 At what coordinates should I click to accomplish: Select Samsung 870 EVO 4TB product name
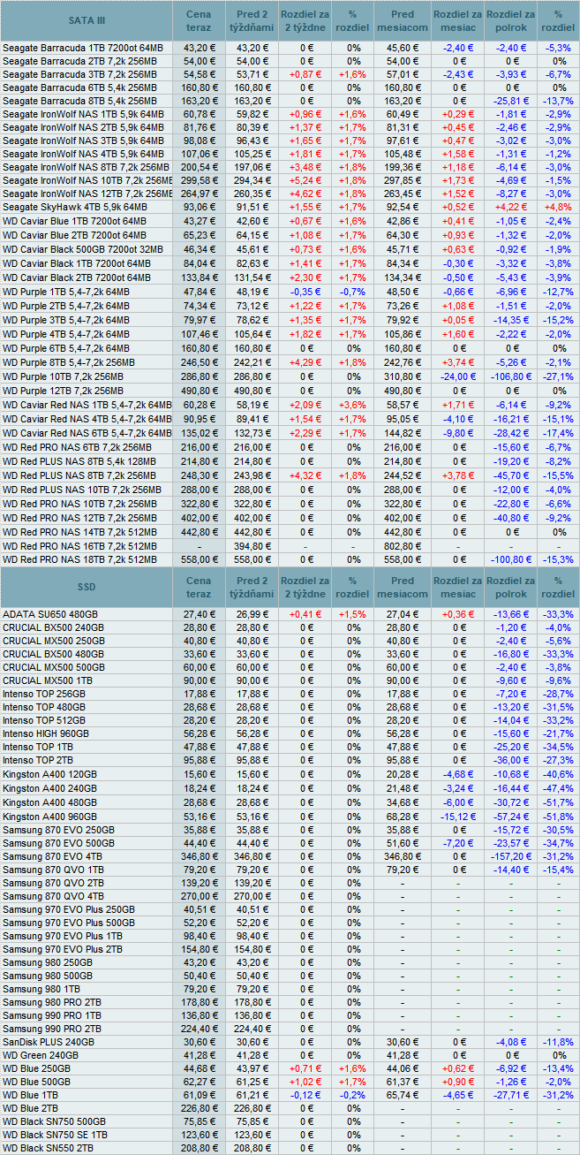[x=52, y=858]
